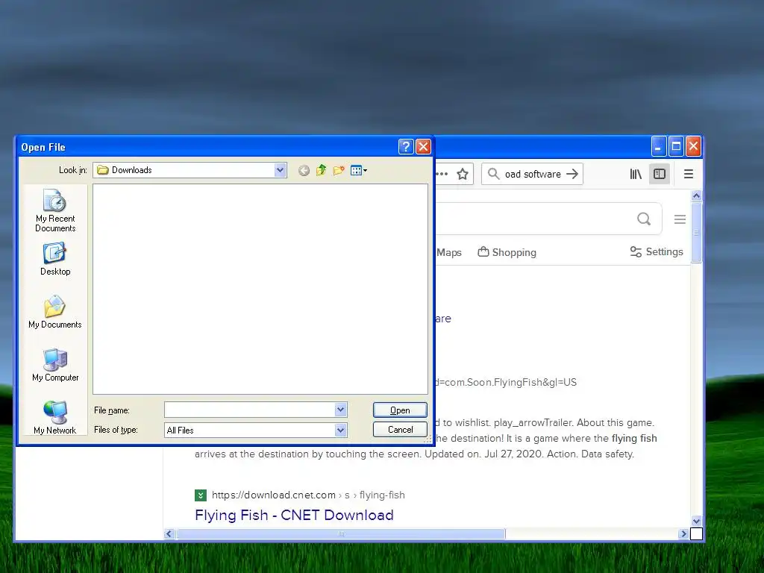The height and width of the screenshot is (573, 764).
Task: Bookmark this page with the star icon
Action: [x=463, y=174]
